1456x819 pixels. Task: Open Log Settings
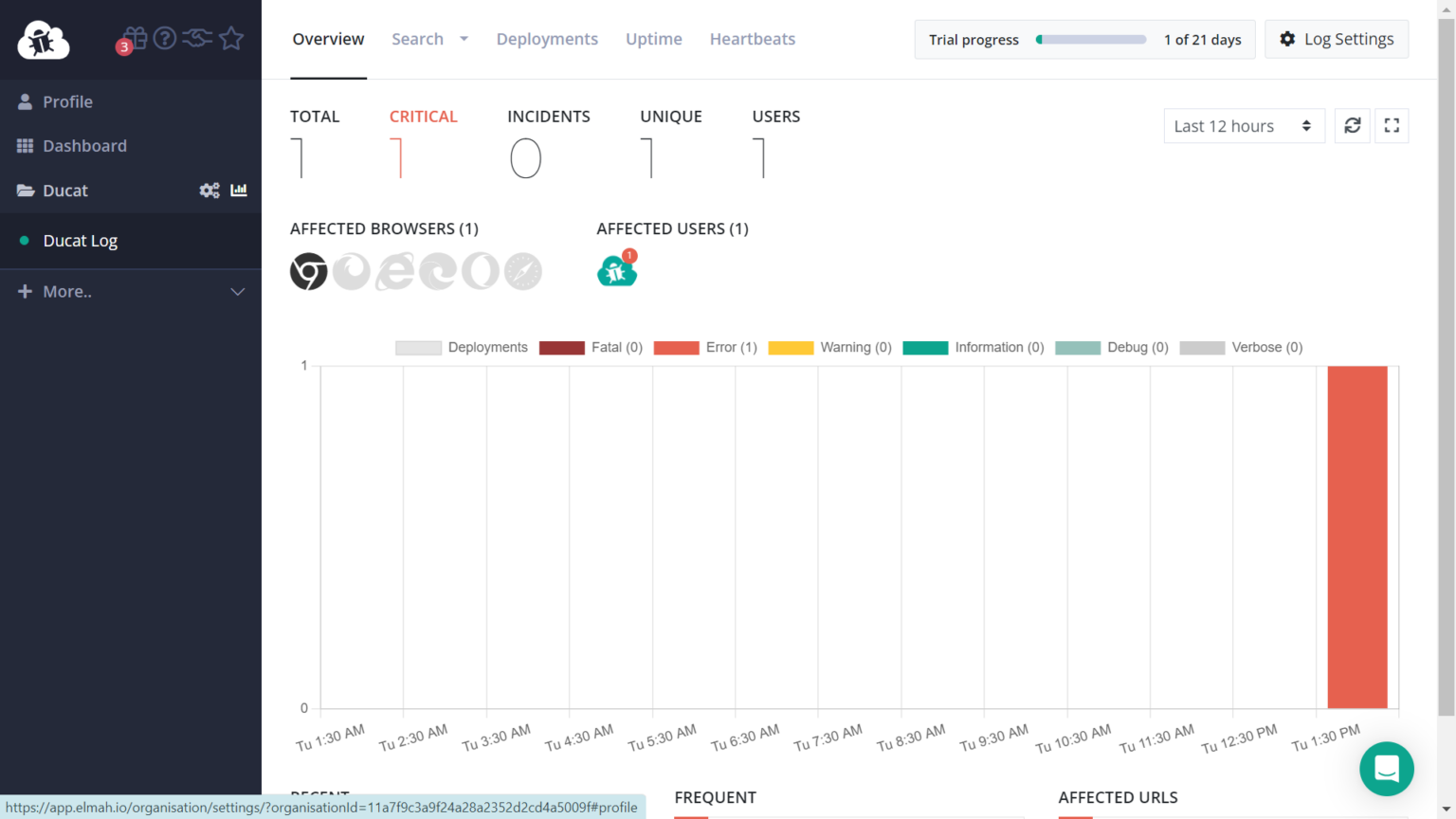coord(1337,39)
